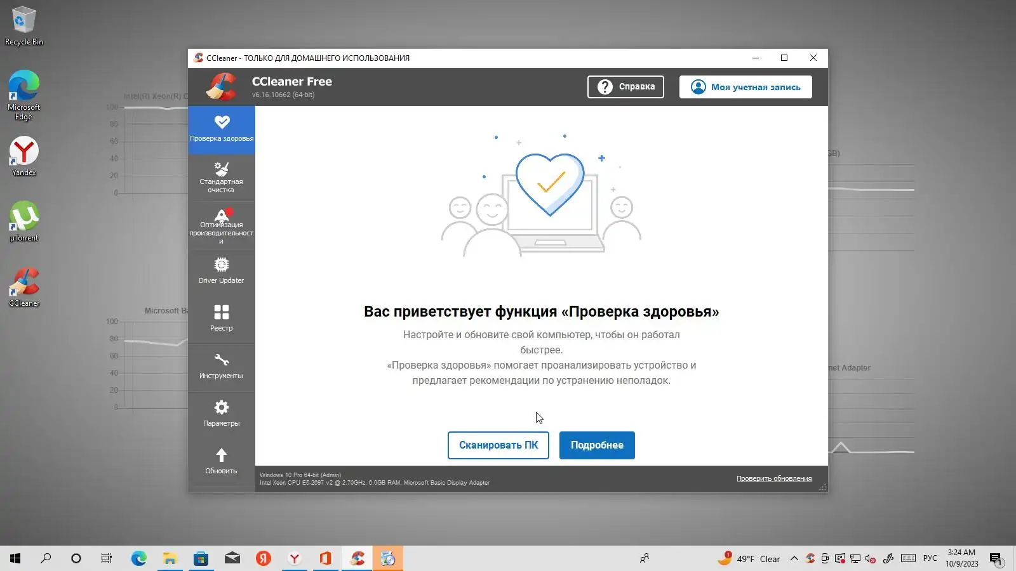This screenshot has height=571, width=1016.
Task: Open the Recycle Bin desktop icon
Action: tap(24, 27)
